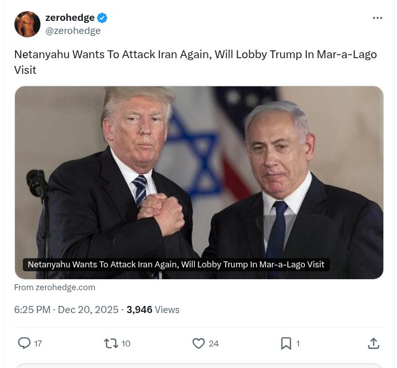Click the repost arrows icon
Screen dimensions: 397x368
pyautogui.click(x=111, y=343)
